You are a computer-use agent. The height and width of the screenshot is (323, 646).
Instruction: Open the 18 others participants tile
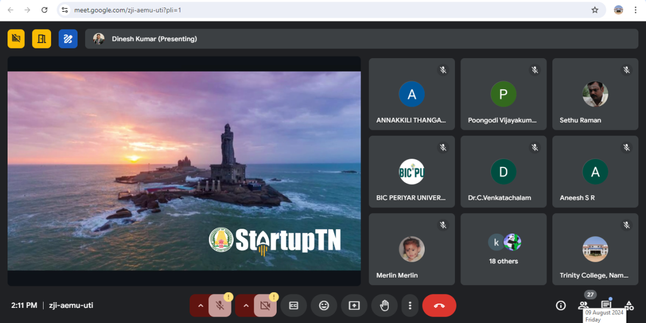(x=503, y=249)
